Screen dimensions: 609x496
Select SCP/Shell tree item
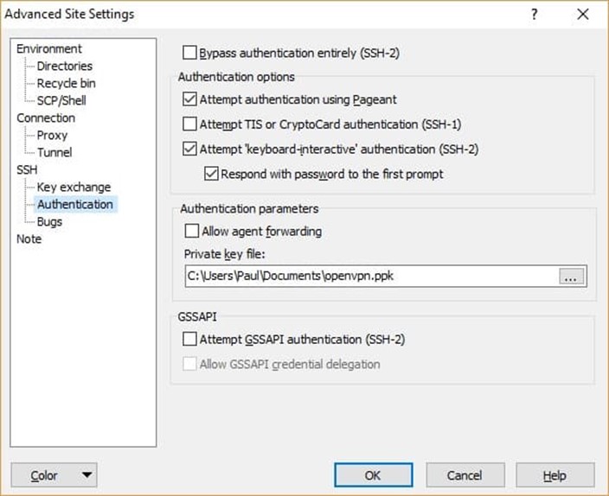[x=61, y=101]
